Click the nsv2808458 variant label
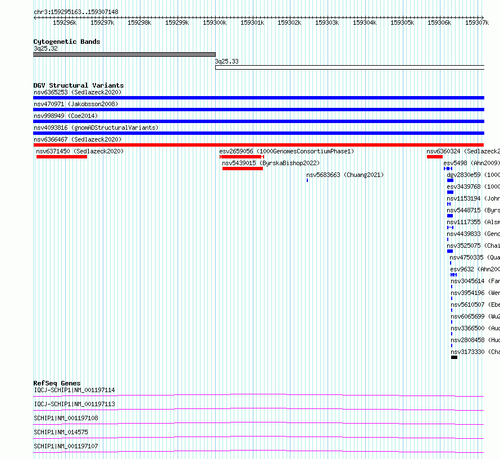Screen dimensions: 500x459 475,340
